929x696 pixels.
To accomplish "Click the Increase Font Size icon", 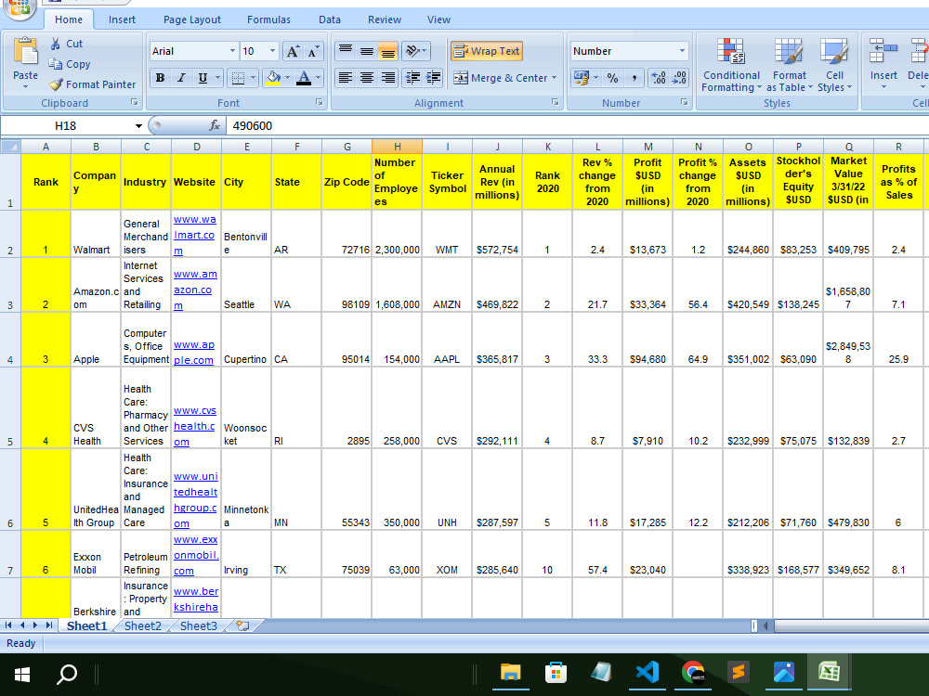I will (x=293, y=52).
